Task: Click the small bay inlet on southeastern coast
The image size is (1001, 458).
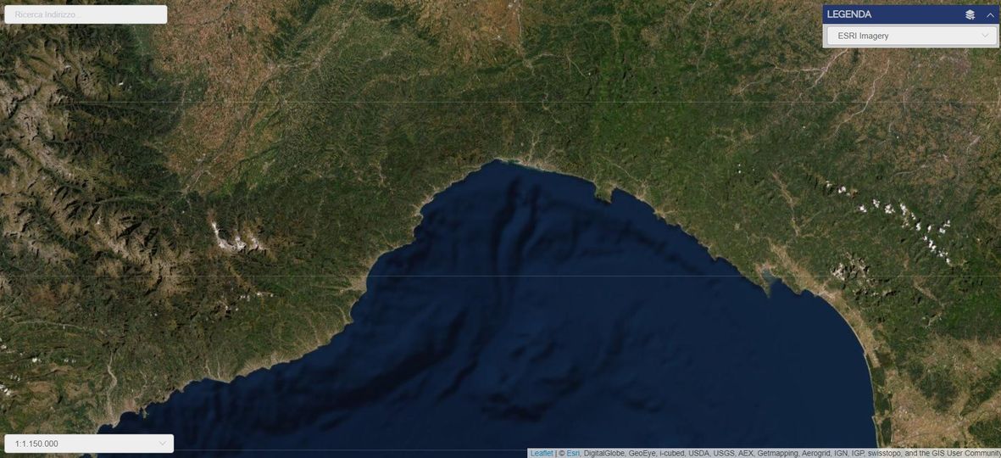Action: click(767, 276)
